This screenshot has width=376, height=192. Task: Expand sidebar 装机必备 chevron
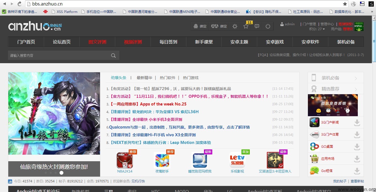point(356,78)
